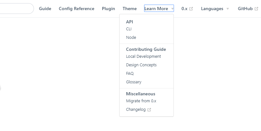Collapse the Learn More dropdown arrow

(172, 9)
